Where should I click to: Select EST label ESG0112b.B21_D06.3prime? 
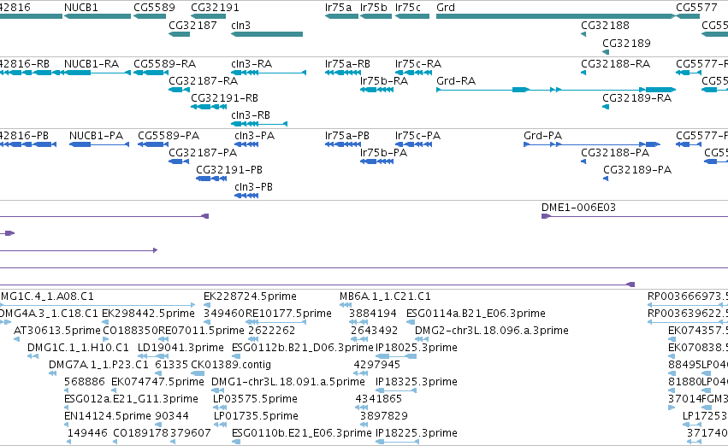click(302, 347)
